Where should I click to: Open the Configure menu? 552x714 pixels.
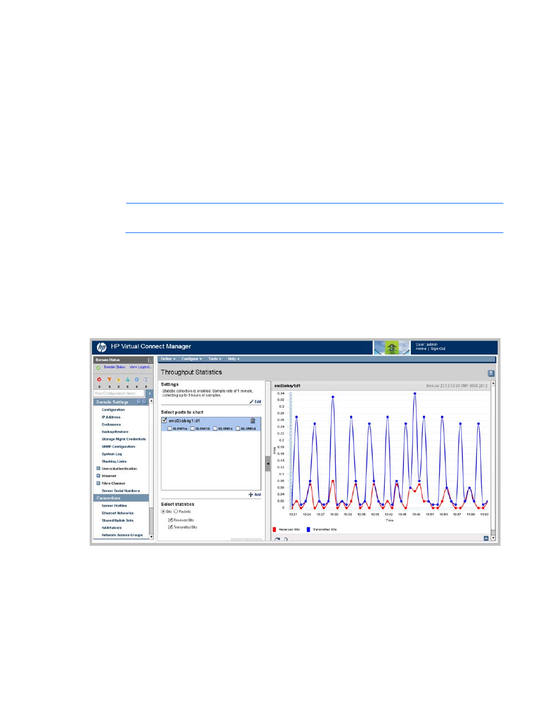click(192, 359)
